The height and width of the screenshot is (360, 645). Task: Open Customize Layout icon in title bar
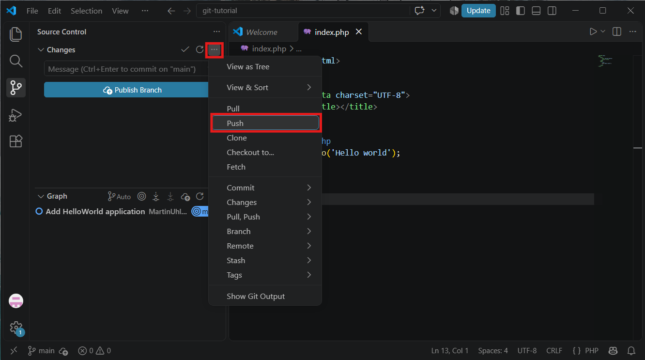coord(505,11)
